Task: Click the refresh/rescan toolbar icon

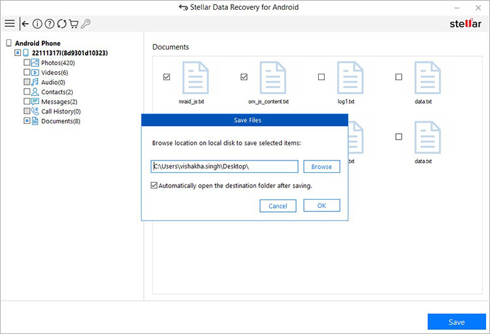Action: point(61,23)
